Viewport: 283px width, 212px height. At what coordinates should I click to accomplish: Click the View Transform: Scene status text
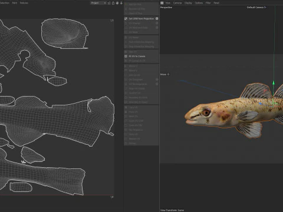click(172, 210)
